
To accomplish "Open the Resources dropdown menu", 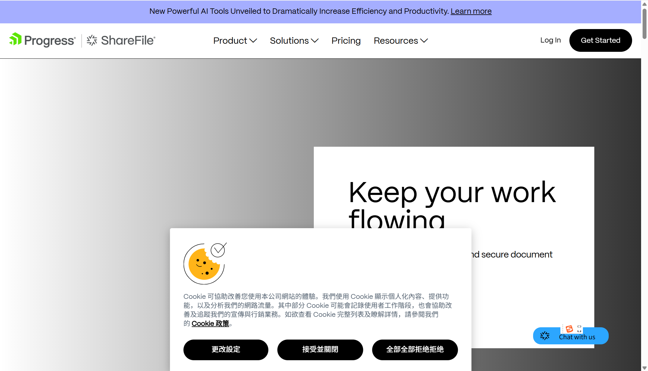I will point(400,40).
